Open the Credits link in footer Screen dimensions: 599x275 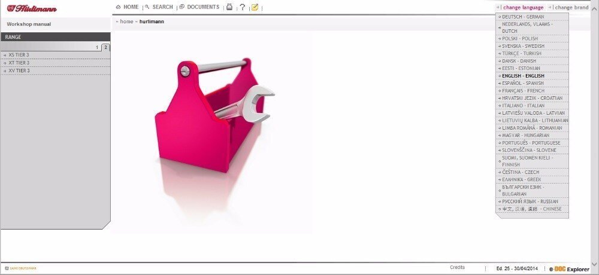click(457, 267)
